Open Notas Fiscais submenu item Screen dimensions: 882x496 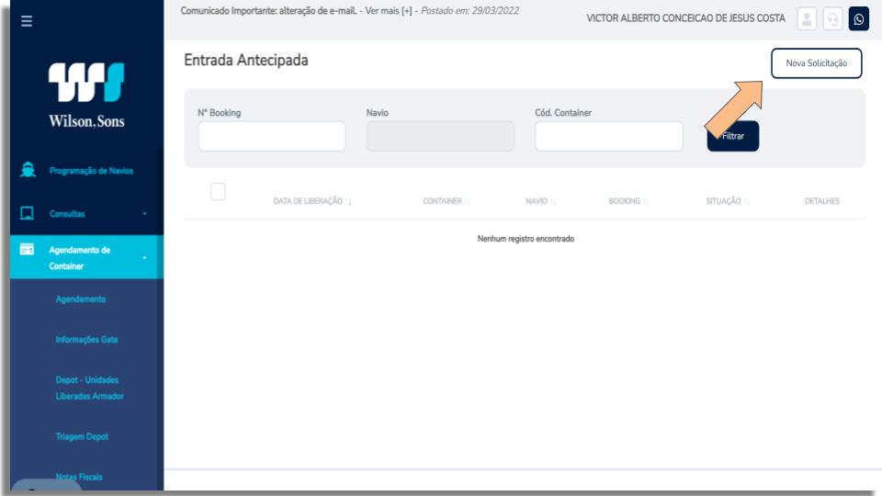pos(79,477)
